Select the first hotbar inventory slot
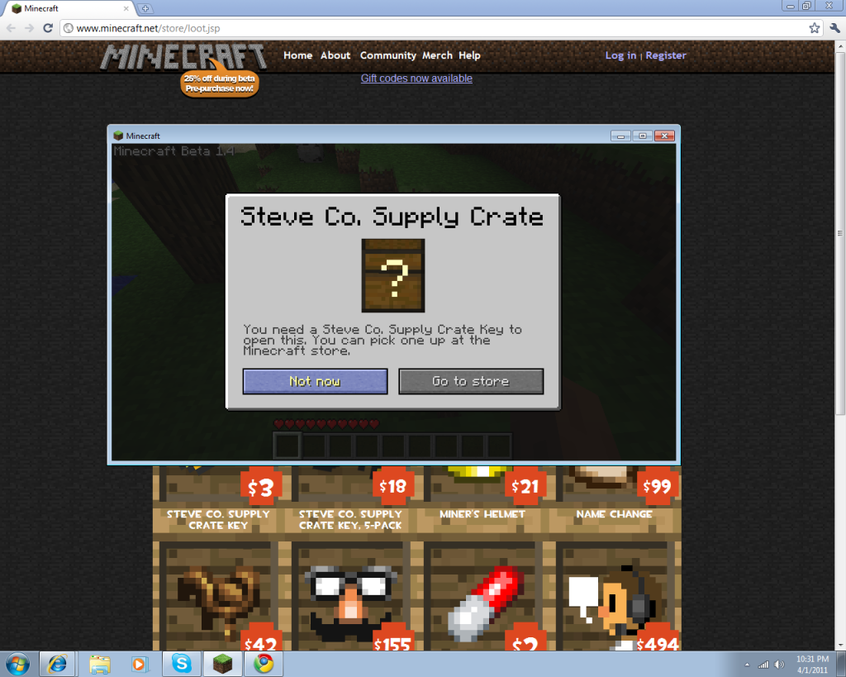Image resolution: width=846 pixels, height=677 pixels. pos(287,446)
